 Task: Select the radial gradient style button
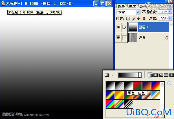[155, 75]
